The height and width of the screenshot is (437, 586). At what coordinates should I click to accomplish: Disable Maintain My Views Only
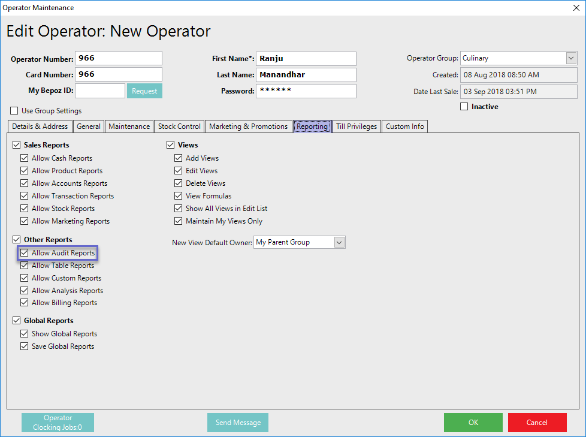point(179,221)
